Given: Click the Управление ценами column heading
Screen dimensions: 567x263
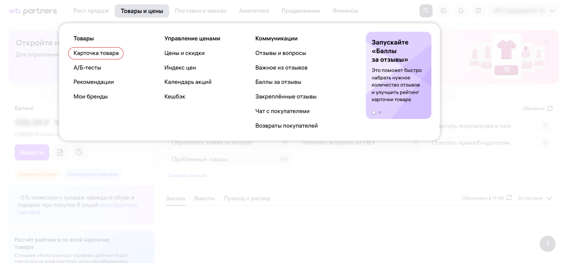Looking at the screenshot, I should tap(192, 38).
